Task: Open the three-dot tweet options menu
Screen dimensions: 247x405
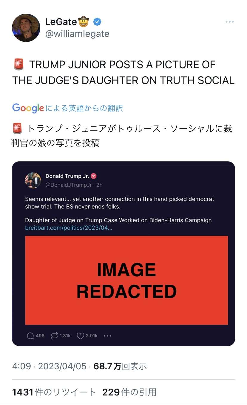Action: [x=229, y=22]
